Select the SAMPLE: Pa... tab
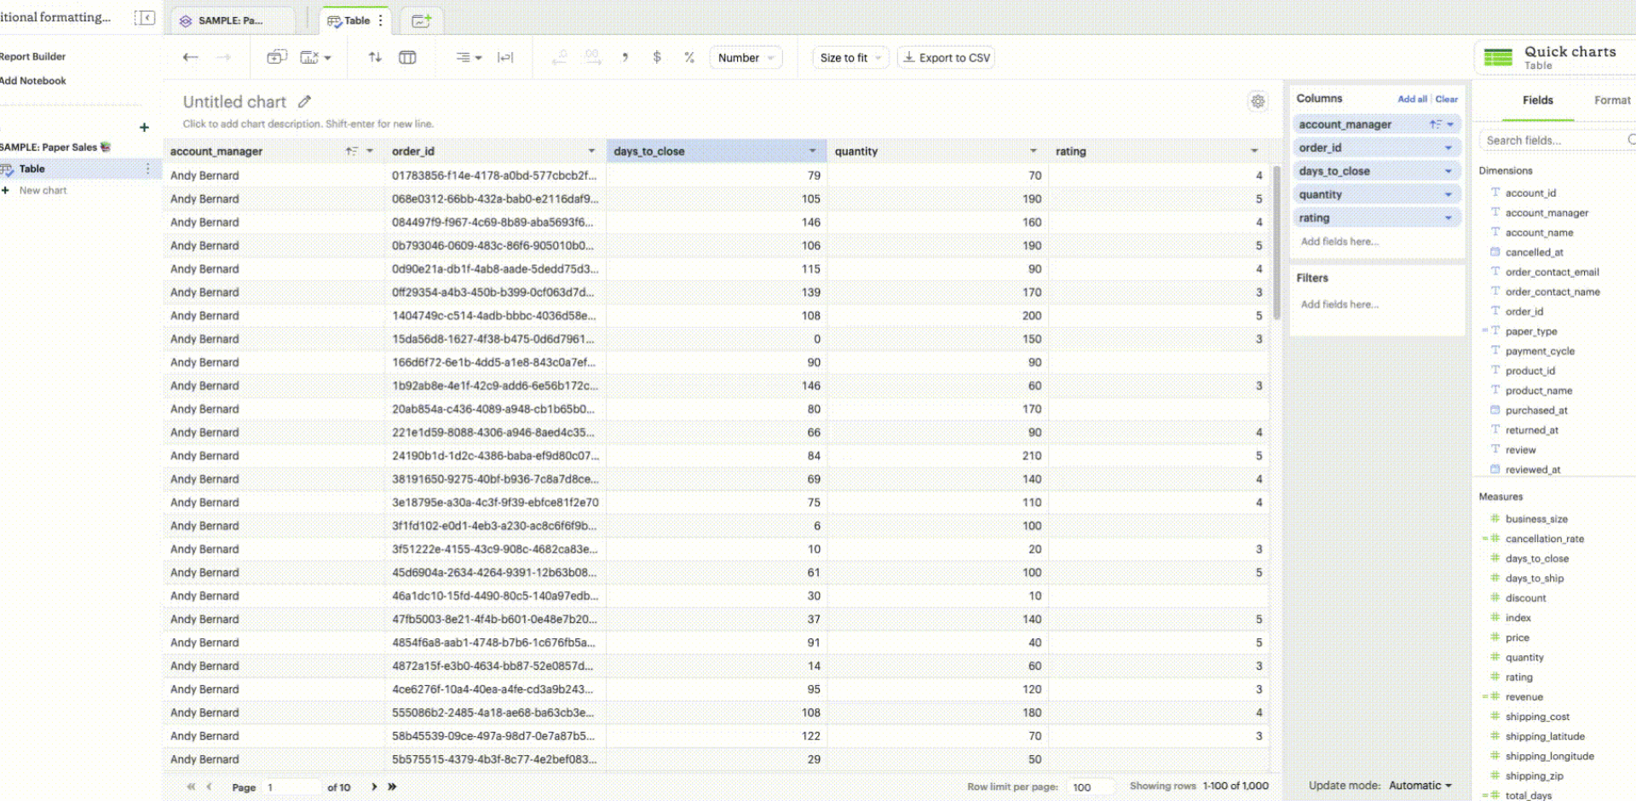 point(230,20)
